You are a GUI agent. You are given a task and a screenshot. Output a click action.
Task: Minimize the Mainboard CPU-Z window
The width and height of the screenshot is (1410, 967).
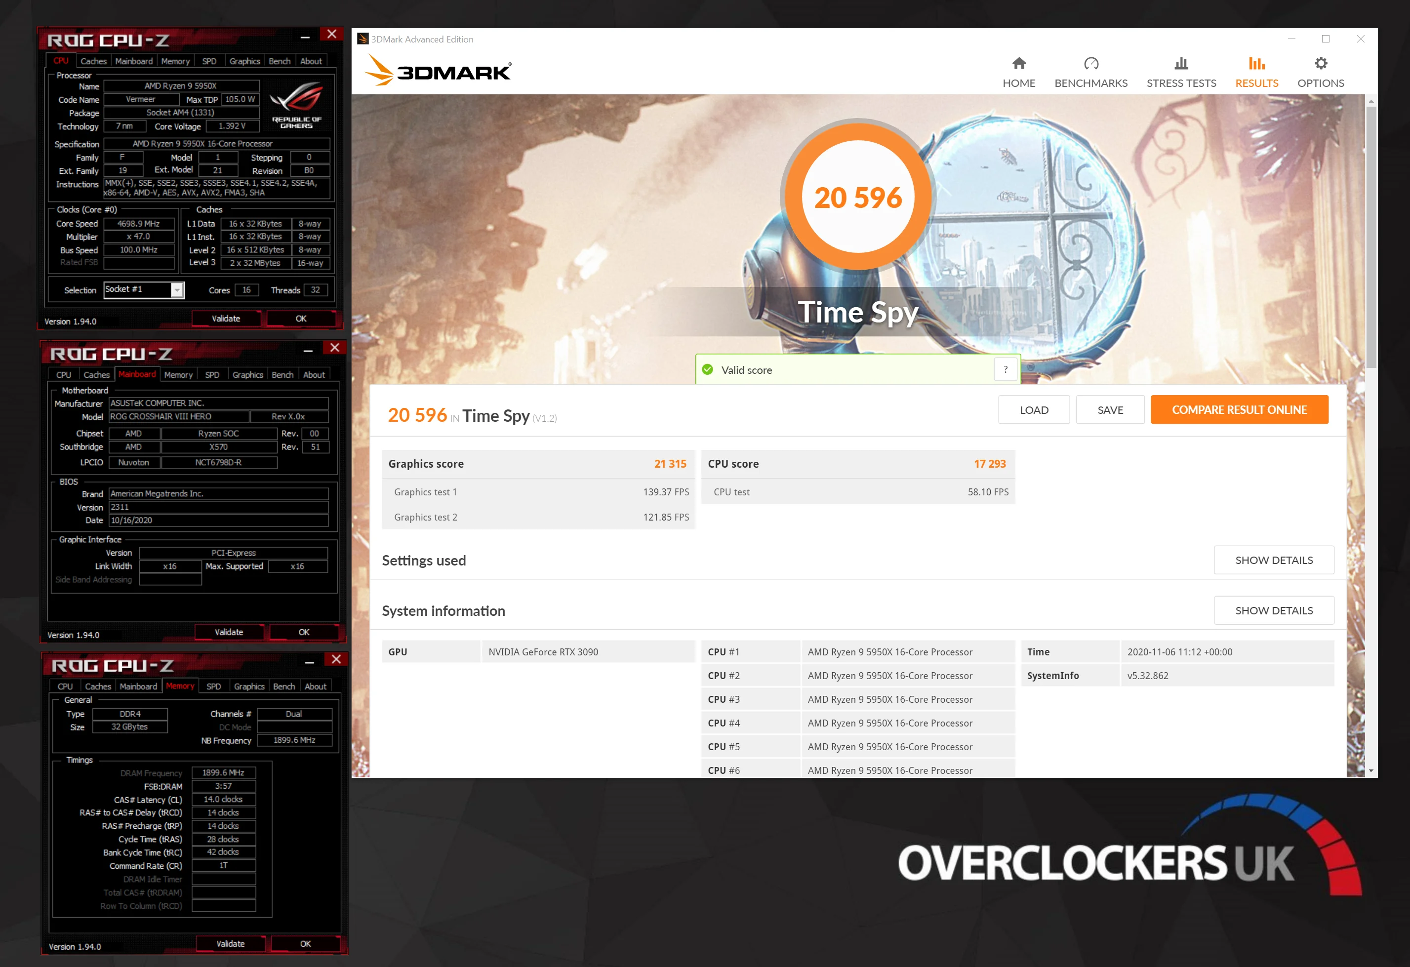click(308, 350)
